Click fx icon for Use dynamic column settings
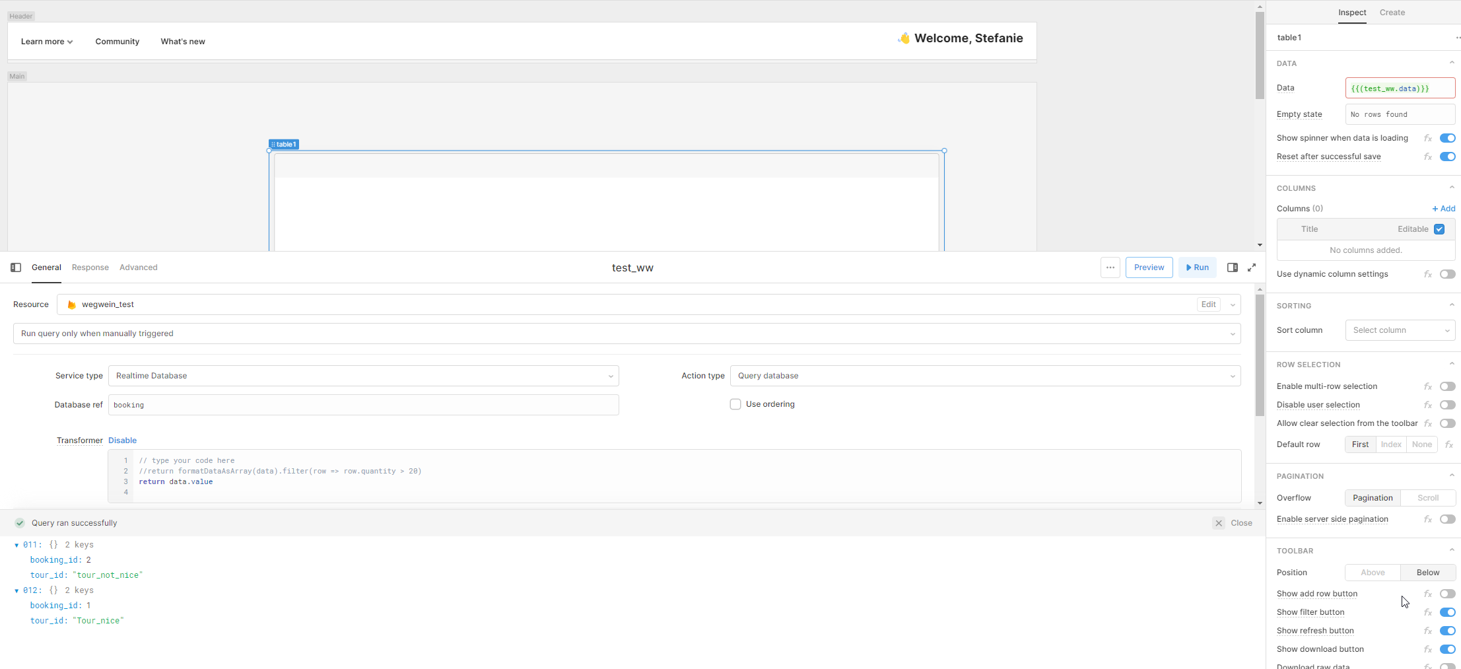 (x=1427, y=274)
